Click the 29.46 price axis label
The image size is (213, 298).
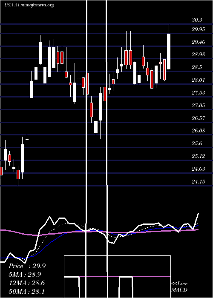(x=199, y=42)
